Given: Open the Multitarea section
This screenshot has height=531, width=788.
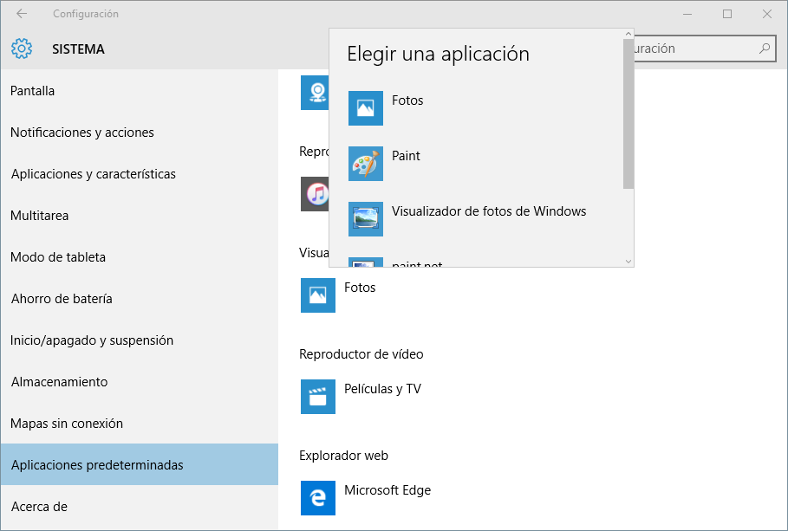Looking at the screenshot, I should (140, 216).
